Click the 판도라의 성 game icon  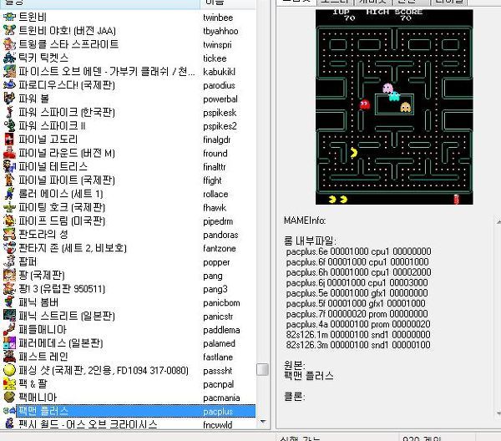pos(9,234)
